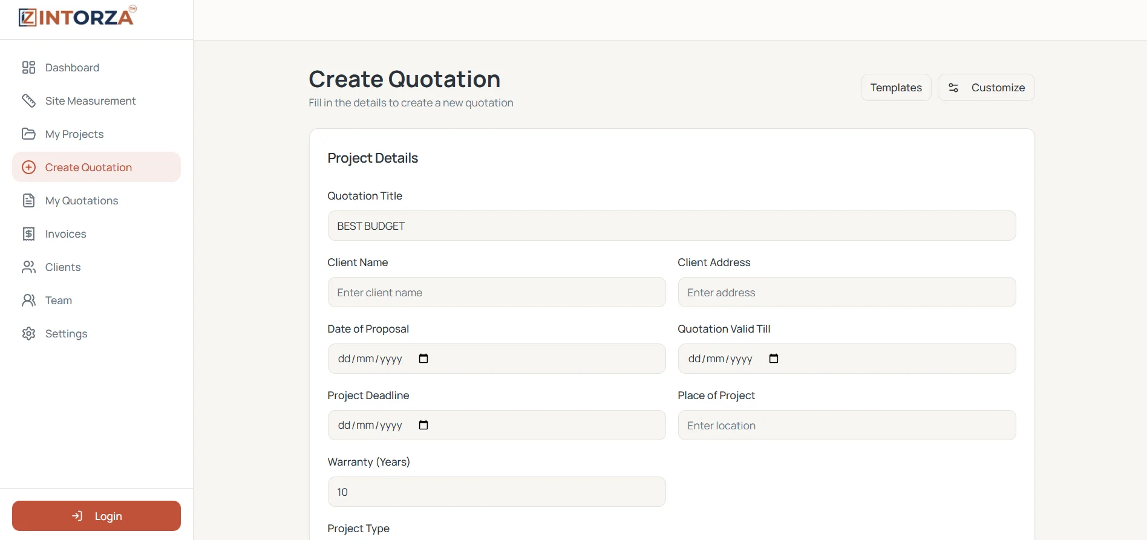Viewport: 1147px width, 540px height.
Task: Click the My Projects folder icon
Action: (x=28, y=134)
